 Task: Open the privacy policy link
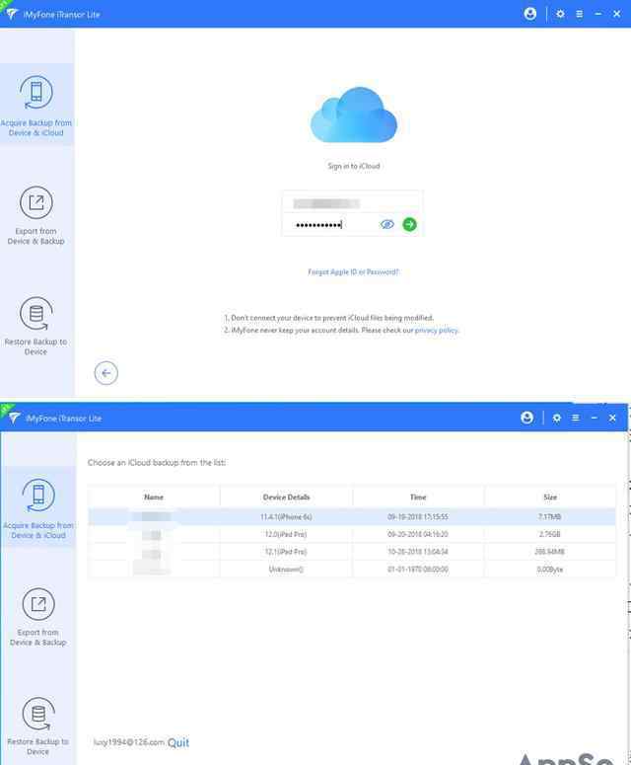(x=436, y=331)
